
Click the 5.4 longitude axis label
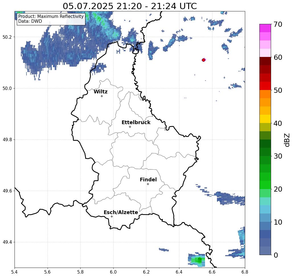coord(15,272)
